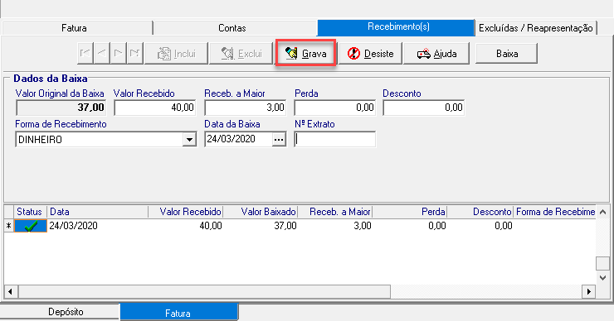Select the Fatura bottom tab
This screenshot has height=321, width=614.
click(179, 313)
